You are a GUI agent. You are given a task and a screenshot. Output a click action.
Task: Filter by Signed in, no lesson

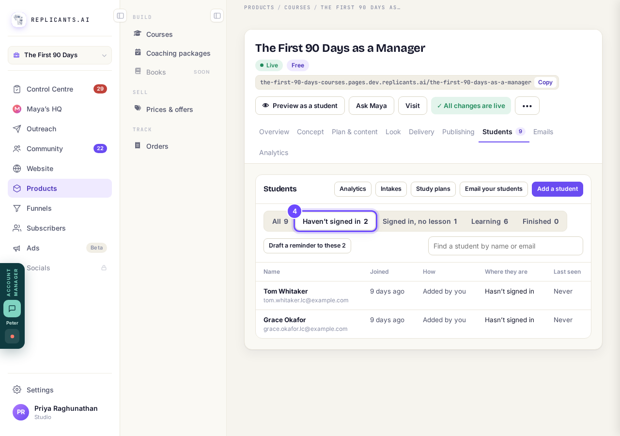[x=419, y=221]
